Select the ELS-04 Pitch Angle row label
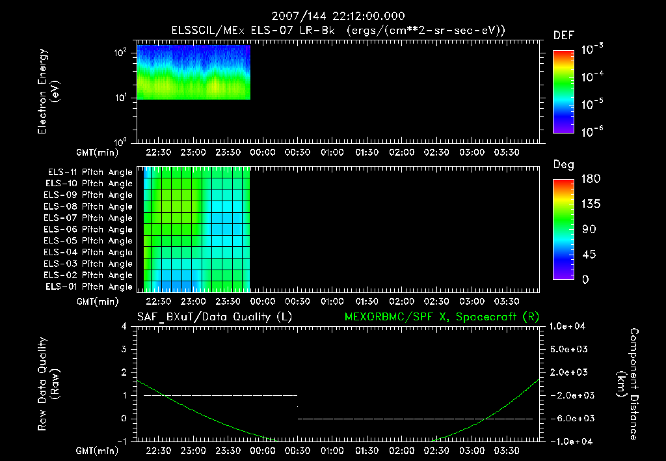Viewport: 666px width, 461px height. tap(88, 252)
